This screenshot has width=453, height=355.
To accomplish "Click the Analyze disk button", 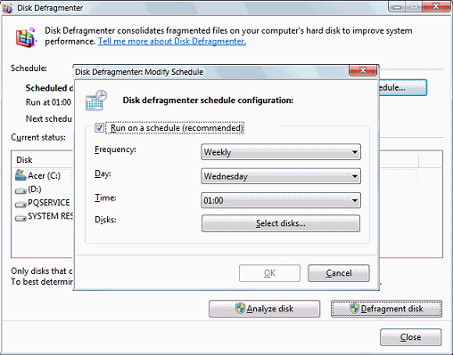I will (265, 309).
